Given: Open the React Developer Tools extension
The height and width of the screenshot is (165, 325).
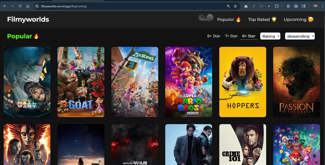Looking at the screenshot, I should click(x=269, y=6).
